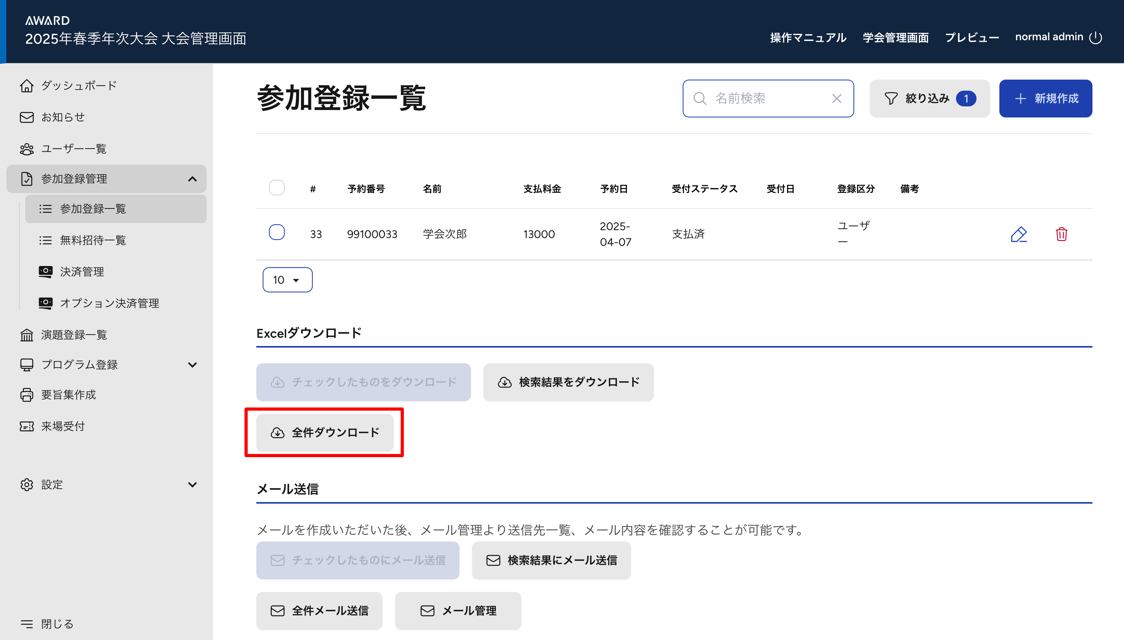Viewport: 1124px width, 640px height.
Task: Expand the 設定 sidebar section
Action: (192, 484)
